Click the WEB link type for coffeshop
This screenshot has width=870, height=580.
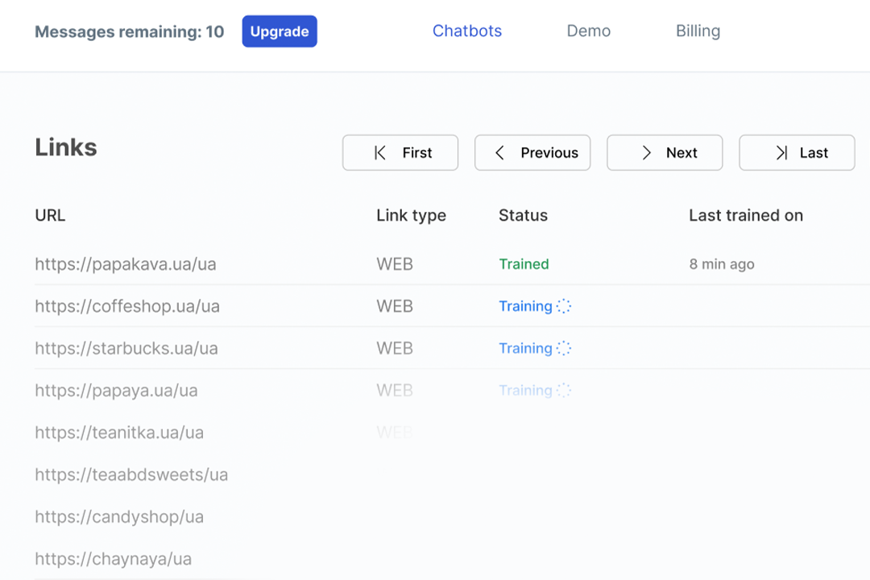point(395,306)
